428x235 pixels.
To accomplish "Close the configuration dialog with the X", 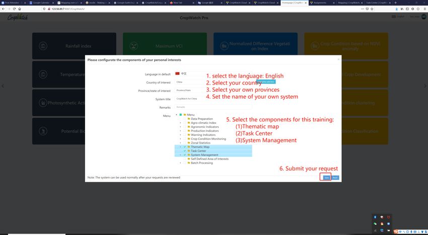I will tap(338, 59).
